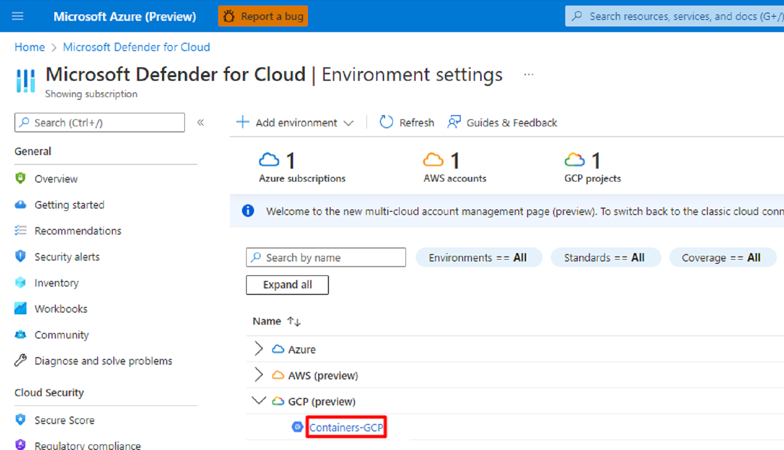The height and width of the screenshot is (450, 784).
Task: Open Workbooks in the sidebar
Action: pos(61,309)
